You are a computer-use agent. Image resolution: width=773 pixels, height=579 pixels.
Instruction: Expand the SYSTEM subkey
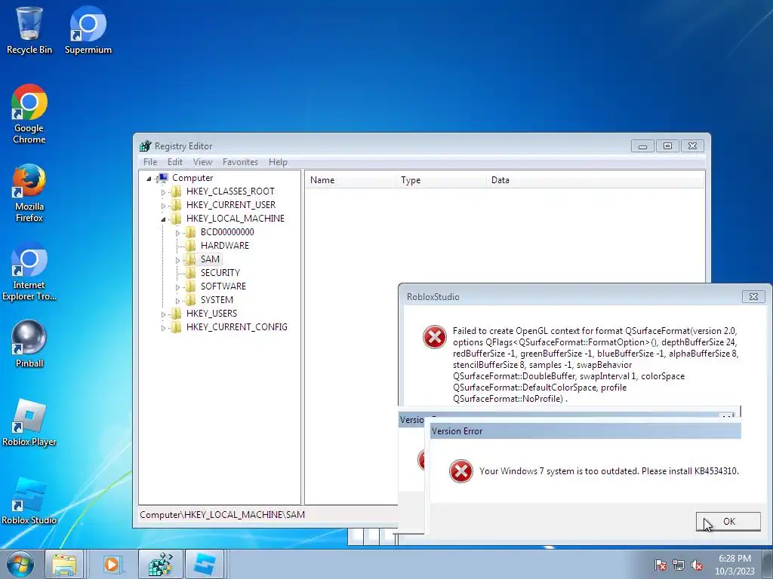click(x=177, y=300)
